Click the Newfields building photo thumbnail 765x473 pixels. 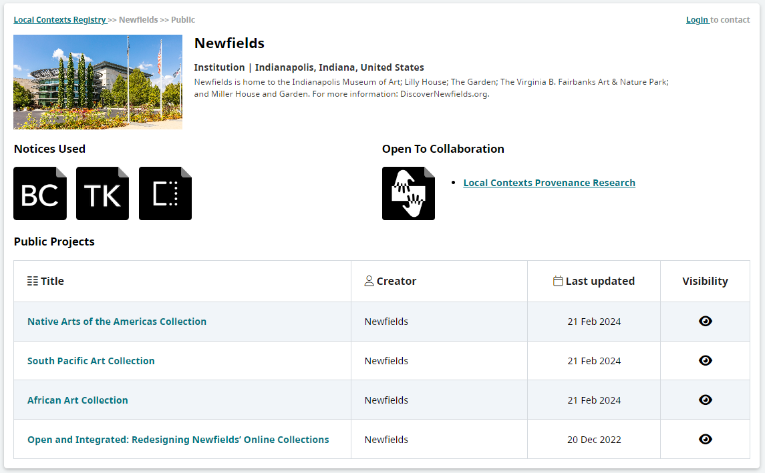[98, 82]
